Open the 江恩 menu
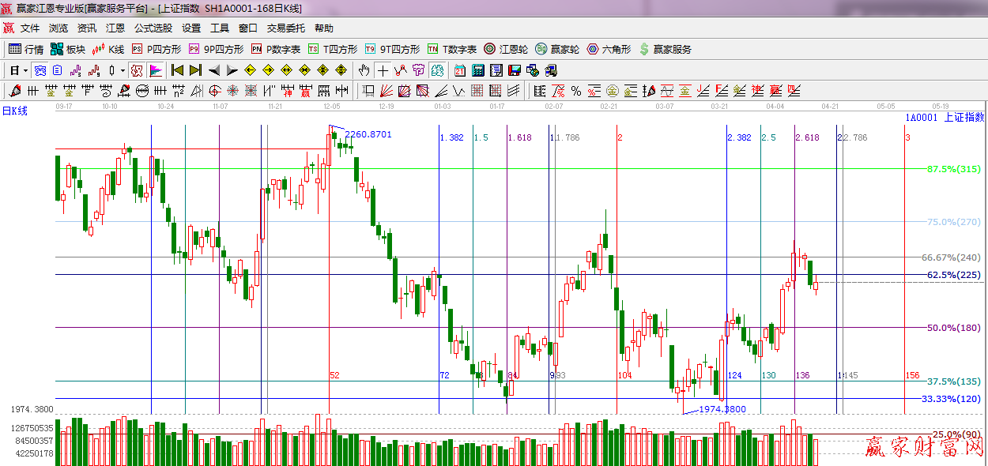This screenshot has width=988, height=466. pyautogui.click(x=115, y=28)
